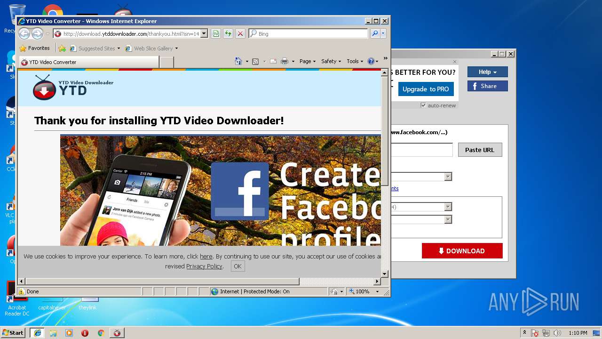Open the Help dropdown in YTD window
The image size is (602, 339).
click(488, 72)
